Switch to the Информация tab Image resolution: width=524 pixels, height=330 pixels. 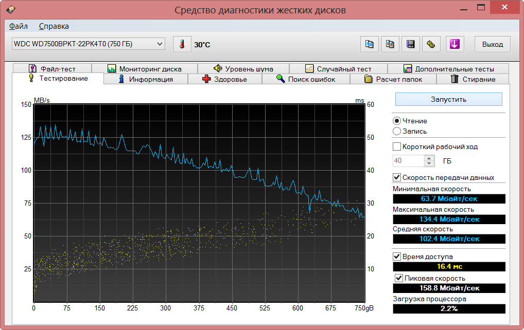pyautogui.click(x=146, y=79)
